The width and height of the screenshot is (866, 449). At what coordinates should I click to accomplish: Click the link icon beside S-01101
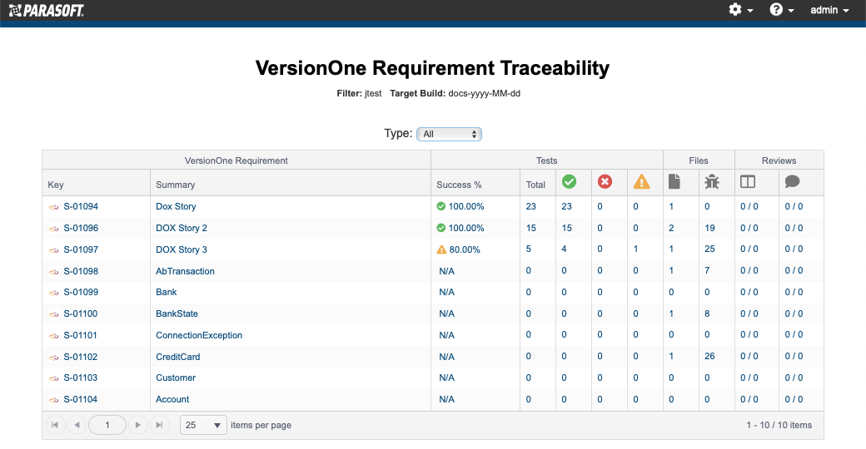click(x=53, y=336)
